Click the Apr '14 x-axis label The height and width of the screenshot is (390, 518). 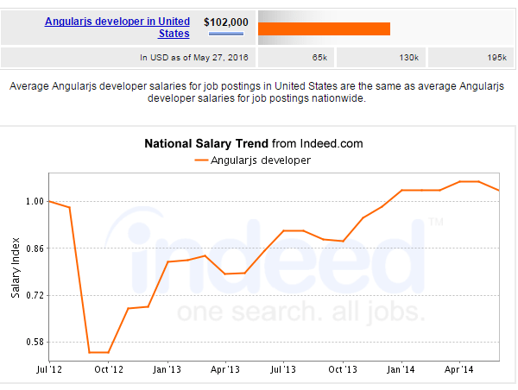tap(459, 369)
